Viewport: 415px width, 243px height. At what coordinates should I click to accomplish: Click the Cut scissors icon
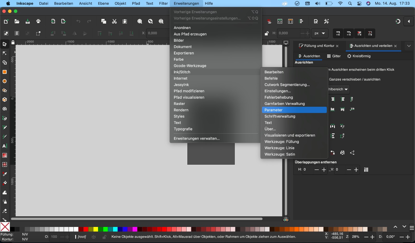click(114, 22)
